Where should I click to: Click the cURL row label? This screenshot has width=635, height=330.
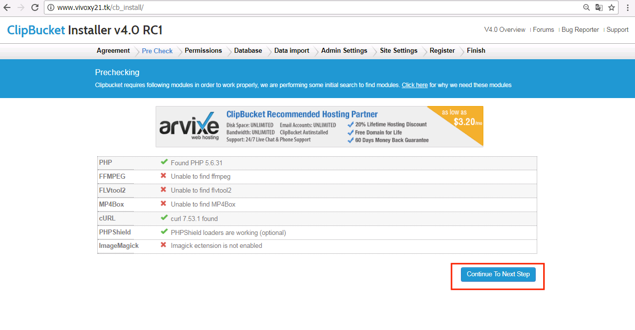coord(107,218)
